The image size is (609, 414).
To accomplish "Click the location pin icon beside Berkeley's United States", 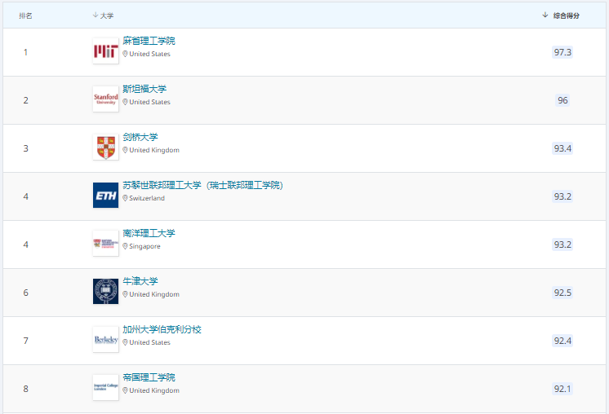I will pos(125,342).
